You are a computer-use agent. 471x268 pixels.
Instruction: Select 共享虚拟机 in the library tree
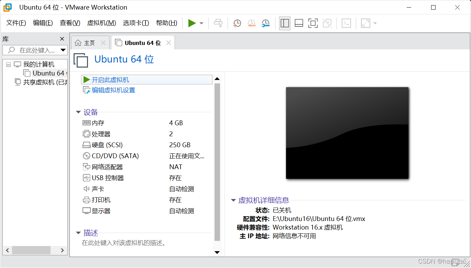pos(45,82)
